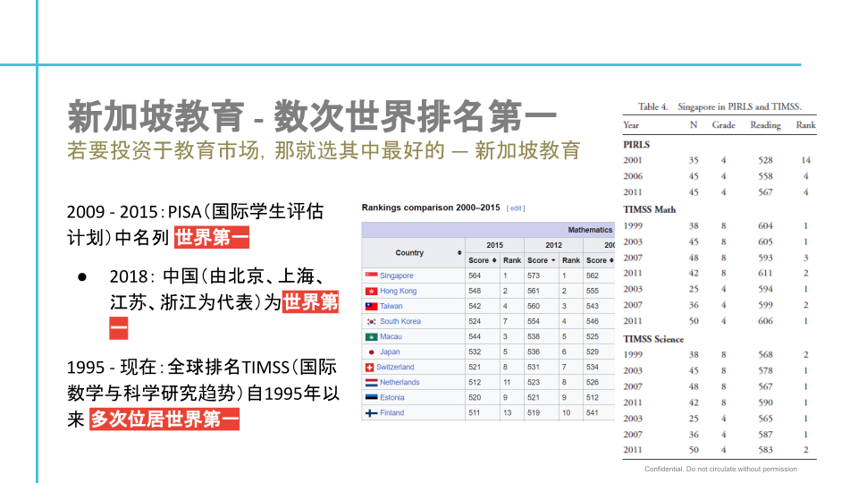Click the Reading column header in Table 4
The image size is (858, 483).
coord(766,125)
